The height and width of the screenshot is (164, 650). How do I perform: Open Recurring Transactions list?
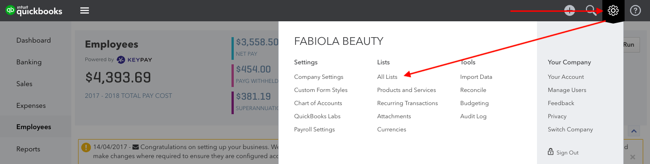(408, 103)
